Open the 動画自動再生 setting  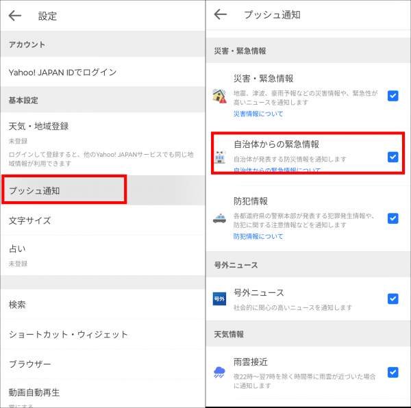(x=103, y=394)
